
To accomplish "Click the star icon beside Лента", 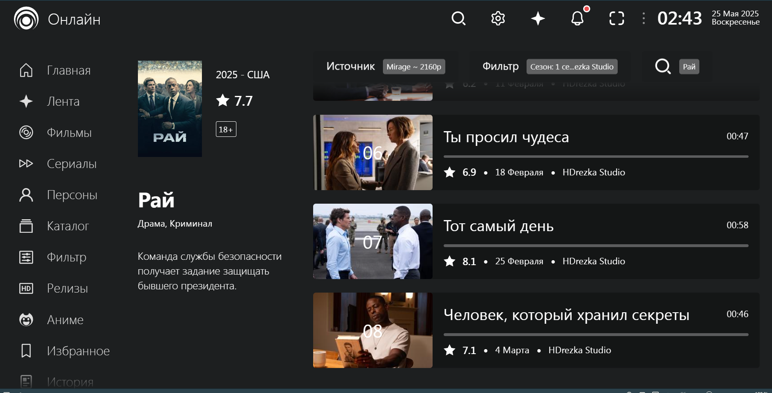I will pos(26,101).
